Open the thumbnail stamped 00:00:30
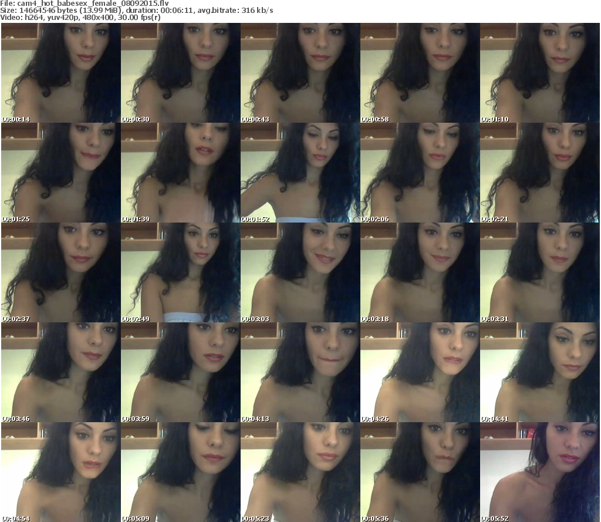Viewport: 601px width, 522px height. pos(181,73)
